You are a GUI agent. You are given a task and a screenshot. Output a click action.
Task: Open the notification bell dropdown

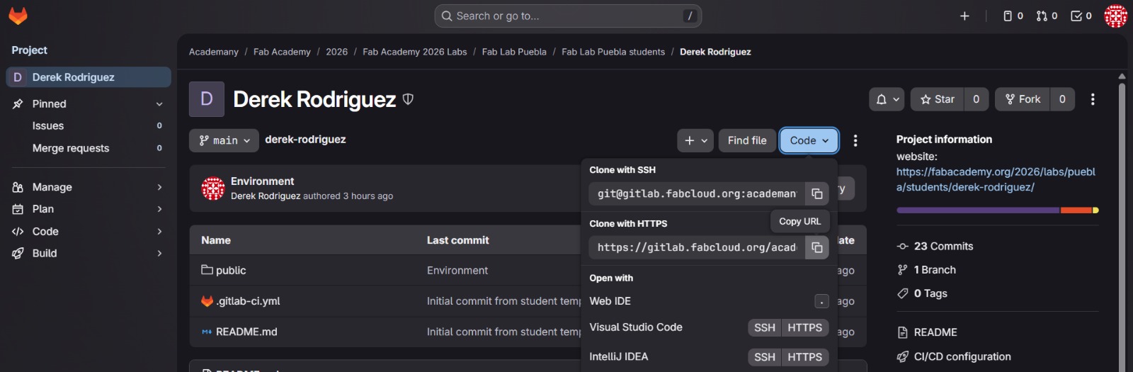887,99
